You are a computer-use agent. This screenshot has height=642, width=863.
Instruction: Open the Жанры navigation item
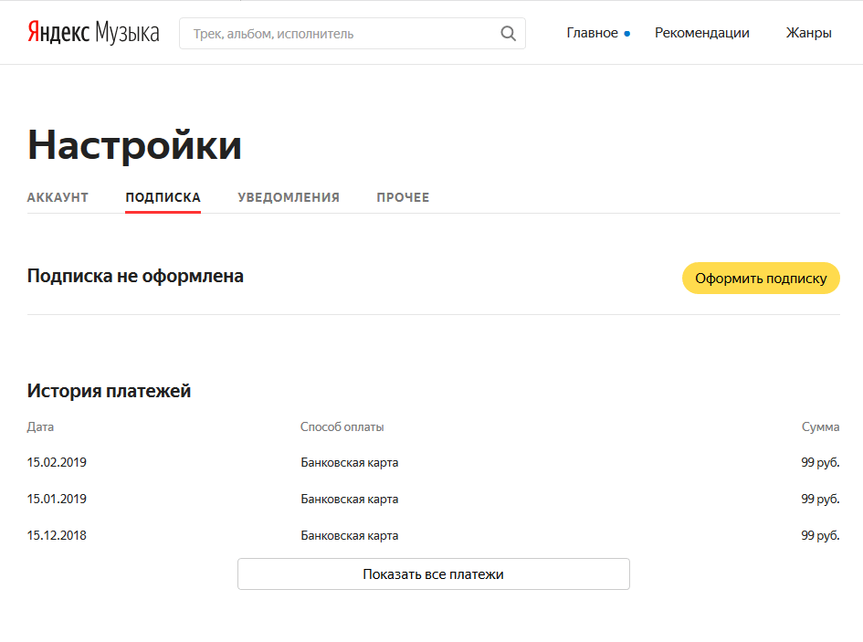(808, 33)
